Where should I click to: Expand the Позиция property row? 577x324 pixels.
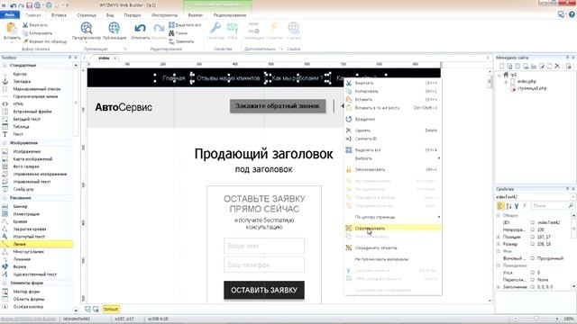click(x=499, y=237)
